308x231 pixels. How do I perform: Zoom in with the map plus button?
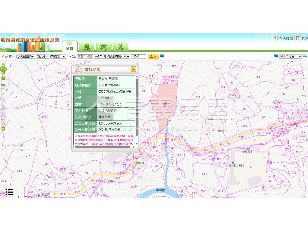click(x=3, y=78)
